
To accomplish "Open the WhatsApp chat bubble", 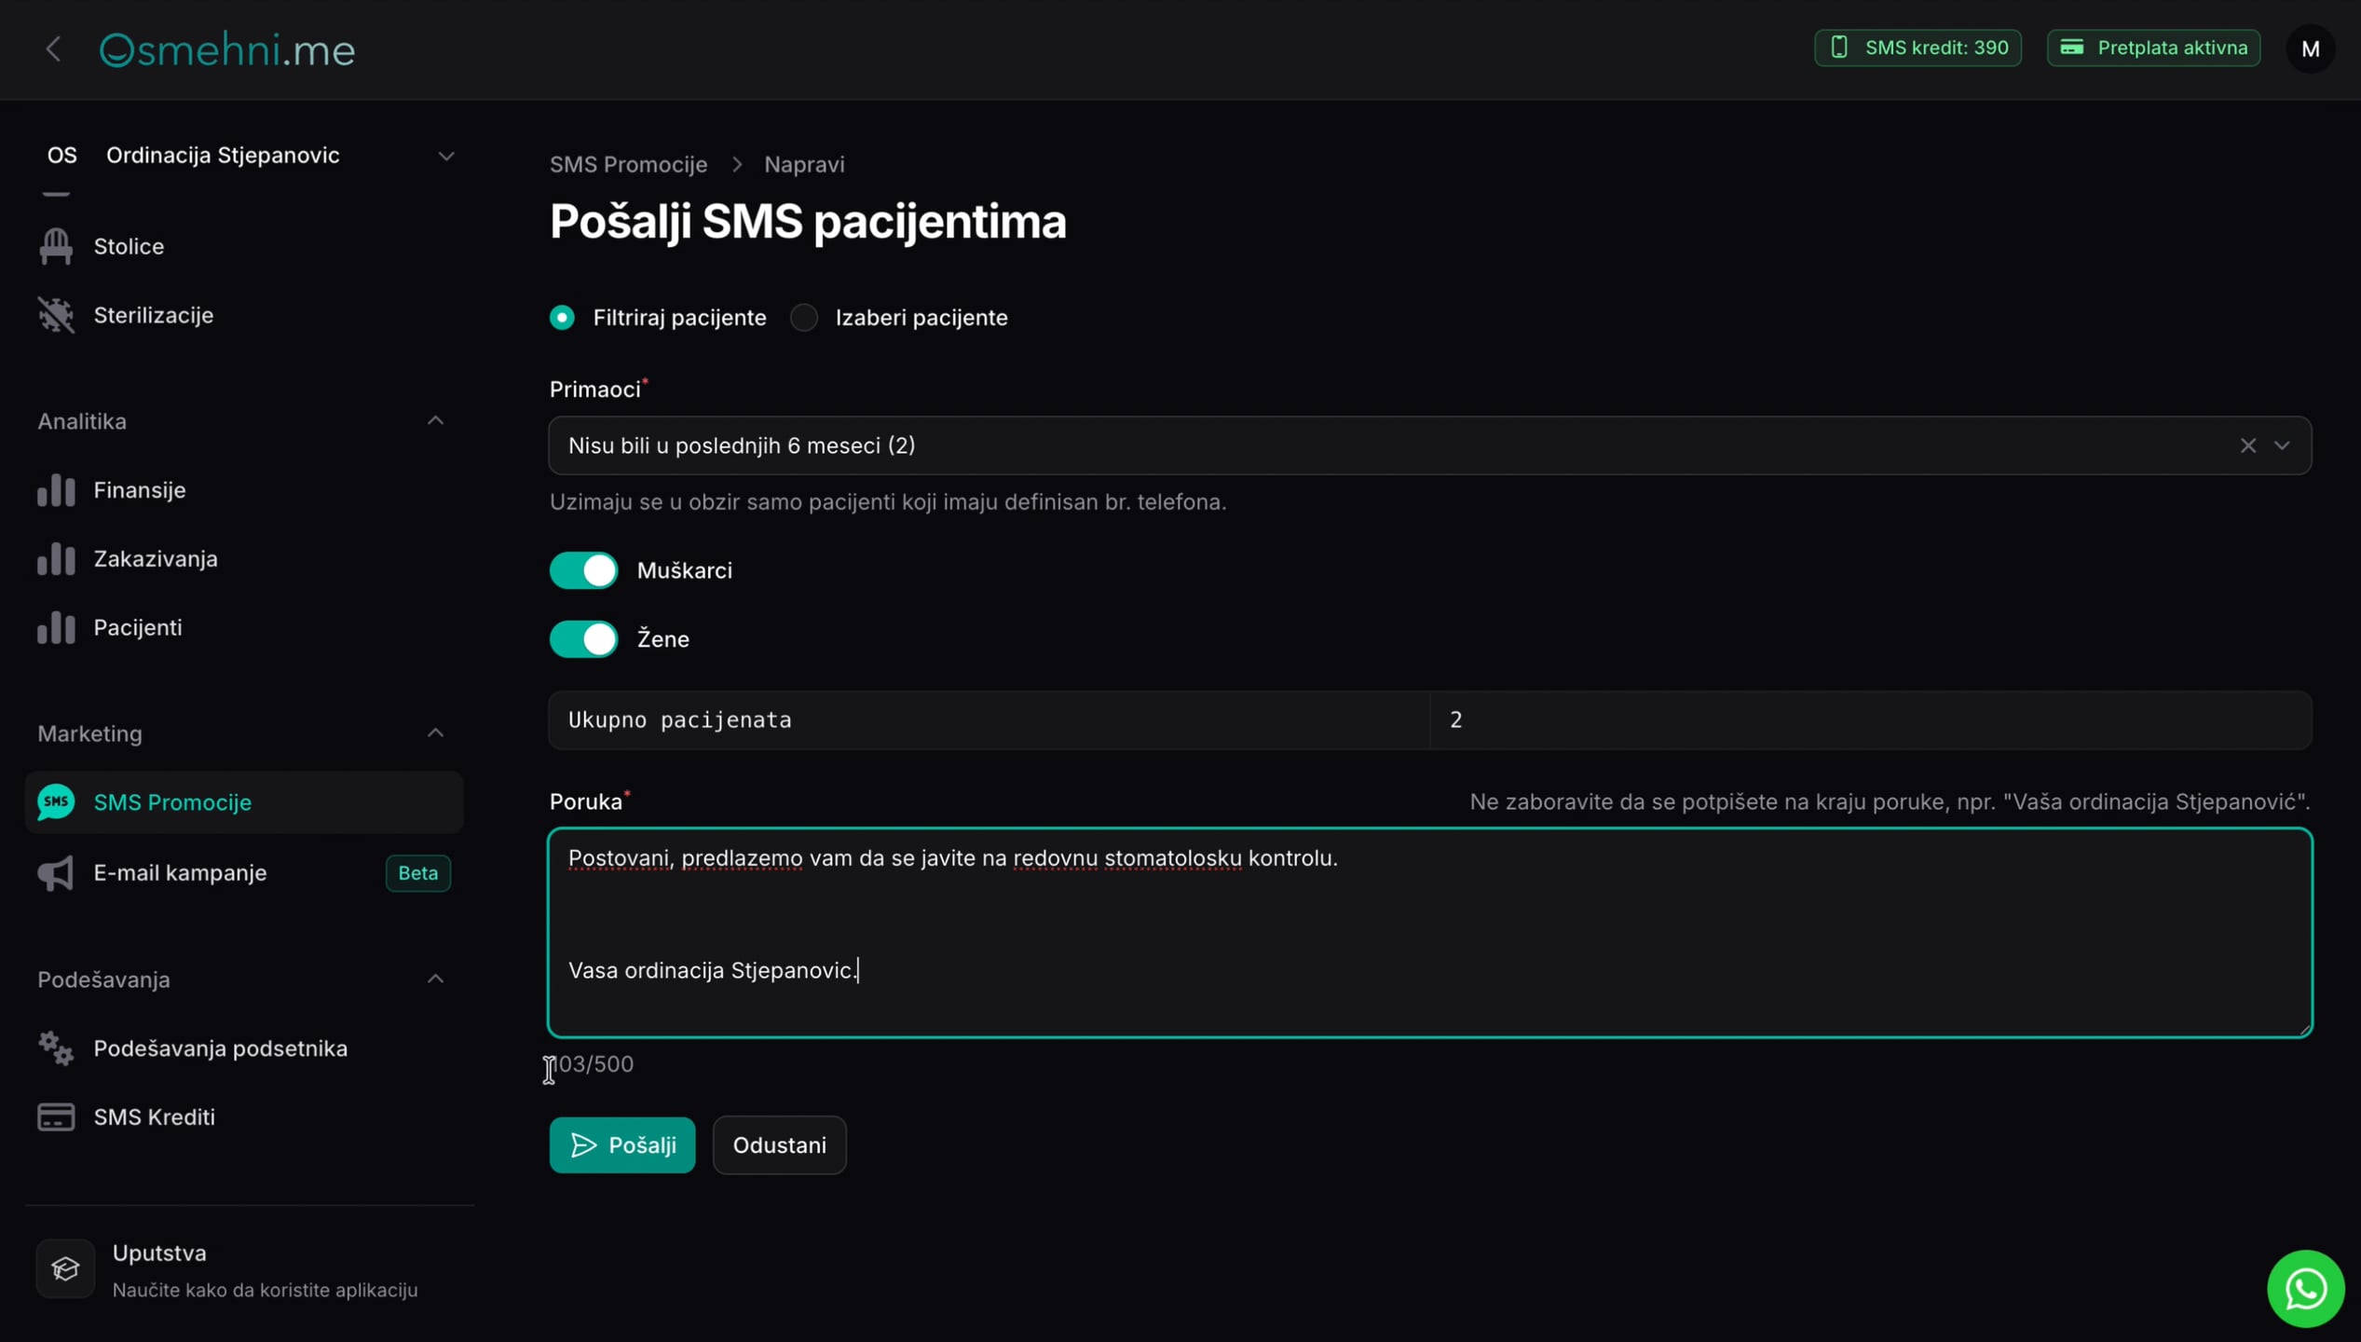I will [2305, 1288].
